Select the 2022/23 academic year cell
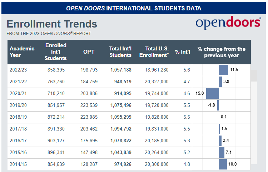 click(x=18, y=70)
